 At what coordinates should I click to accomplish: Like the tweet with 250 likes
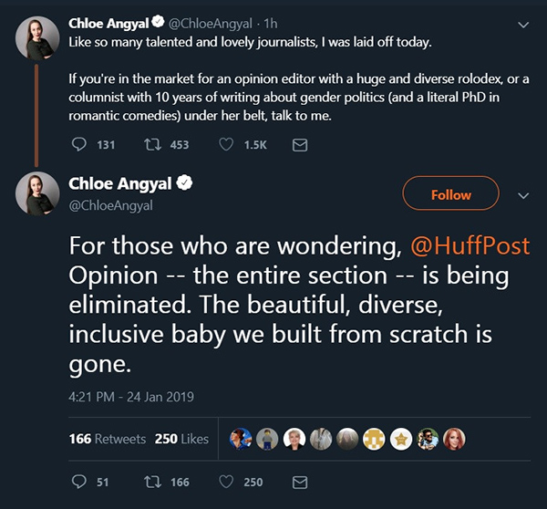click(x=226, y=482)
